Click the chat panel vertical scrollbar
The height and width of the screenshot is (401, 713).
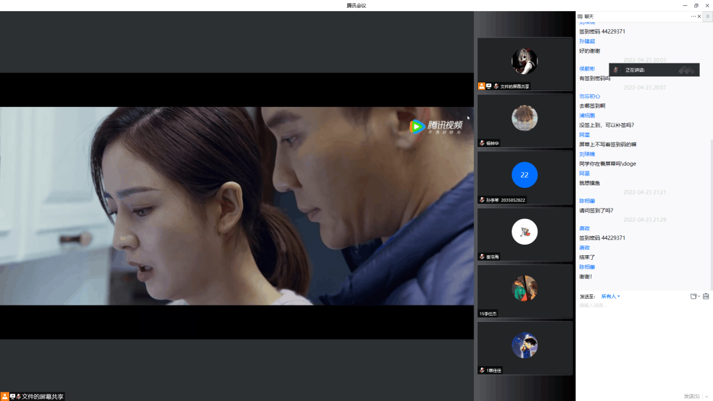click(x=711, y=214)
